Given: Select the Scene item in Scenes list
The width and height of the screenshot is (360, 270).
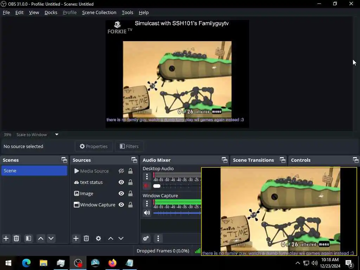Looking at the screenshot, I should 34,171.
